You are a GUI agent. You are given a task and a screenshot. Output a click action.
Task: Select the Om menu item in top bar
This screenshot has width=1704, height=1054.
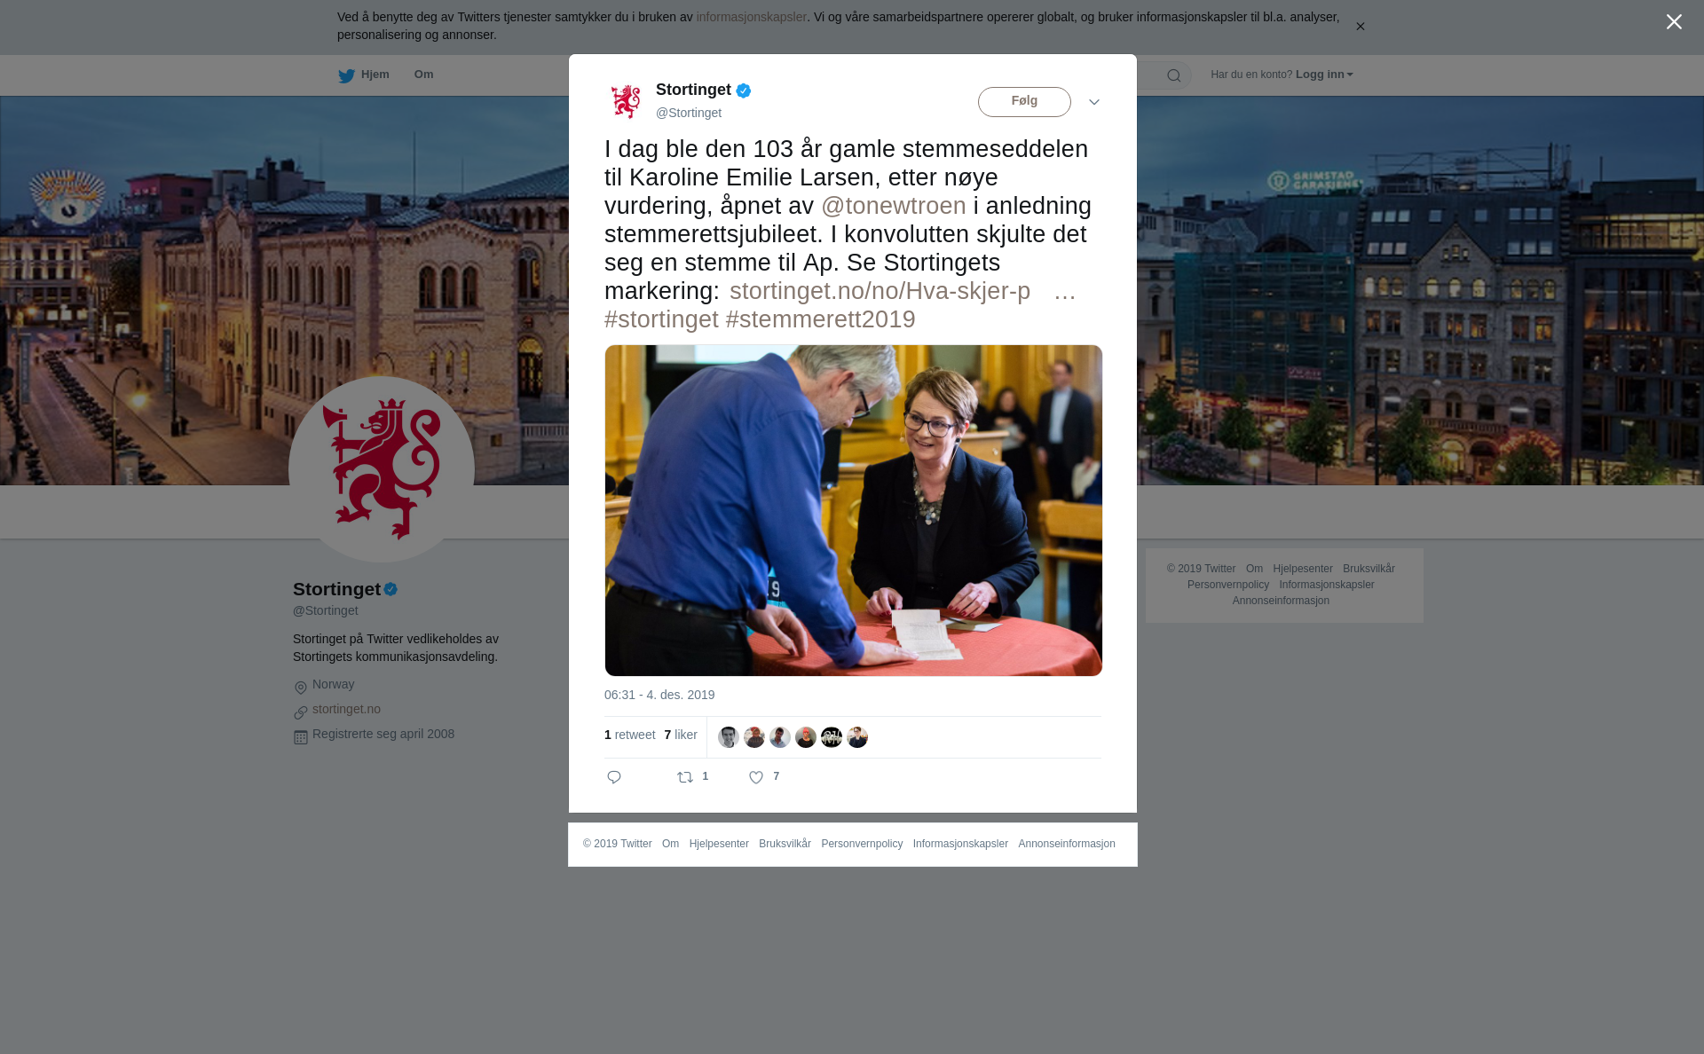[423, 75]
